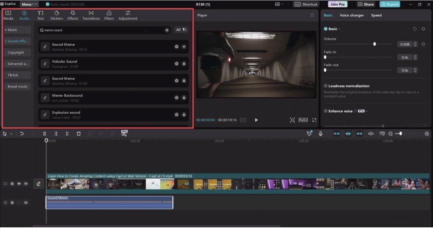433x228 pixels.
Task: Open the Menu dropdown
Action: tap(29, 4)
